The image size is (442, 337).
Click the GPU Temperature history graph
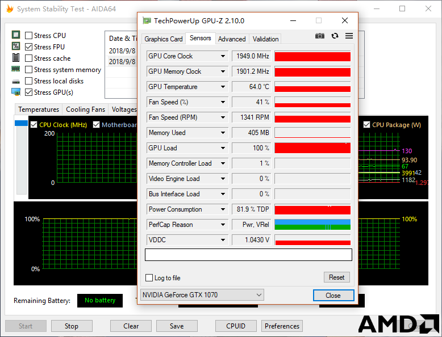(312, 87)
